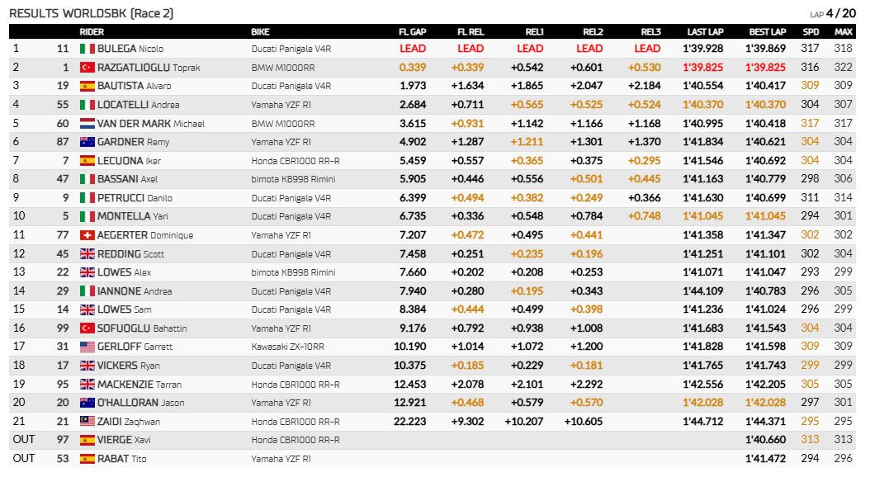Click the Australian flag beside GARDNER Remy
This screenshot has width=870, height=477.
tap(87, 142)
